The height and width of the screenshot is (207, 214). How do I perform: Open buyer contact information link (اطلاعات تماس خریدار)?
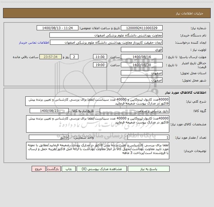34,43
